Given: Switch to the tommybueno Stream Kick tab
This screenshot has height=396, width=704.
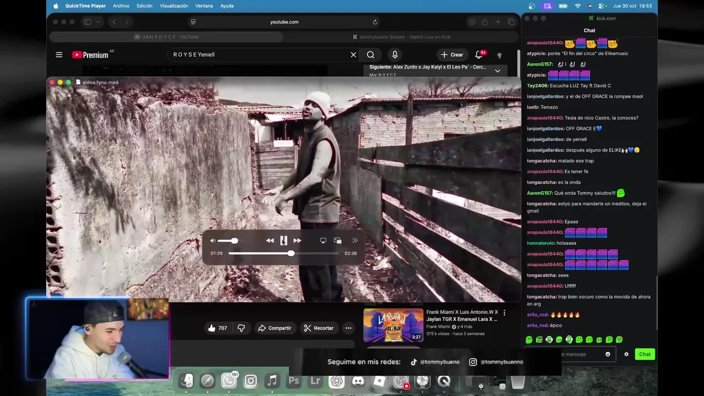Looking at the screenshot, I should click(x=402, y=37).
